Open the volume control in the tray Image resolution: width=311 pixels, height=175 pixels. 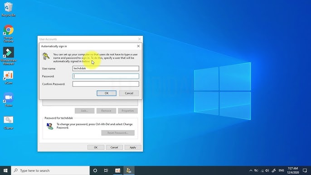pos(267,170)
